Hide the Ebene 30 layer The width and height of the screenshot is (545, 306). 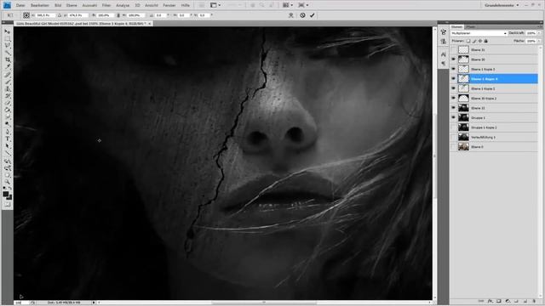[453, 59]
